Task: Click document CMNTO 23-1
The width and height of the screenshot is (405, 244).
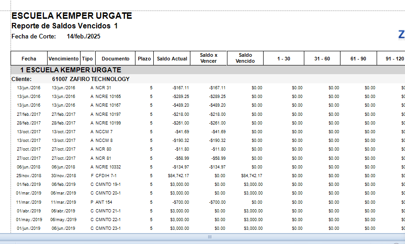Action: point(108,228)
